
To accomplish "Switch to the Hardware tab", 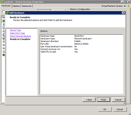I will pos(6,6).
